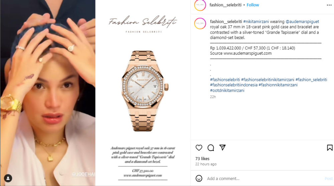The width and height of the screenshot is (334, 186).
Task: Follow the fashion__selebriti account
Action: click(253, 5)
